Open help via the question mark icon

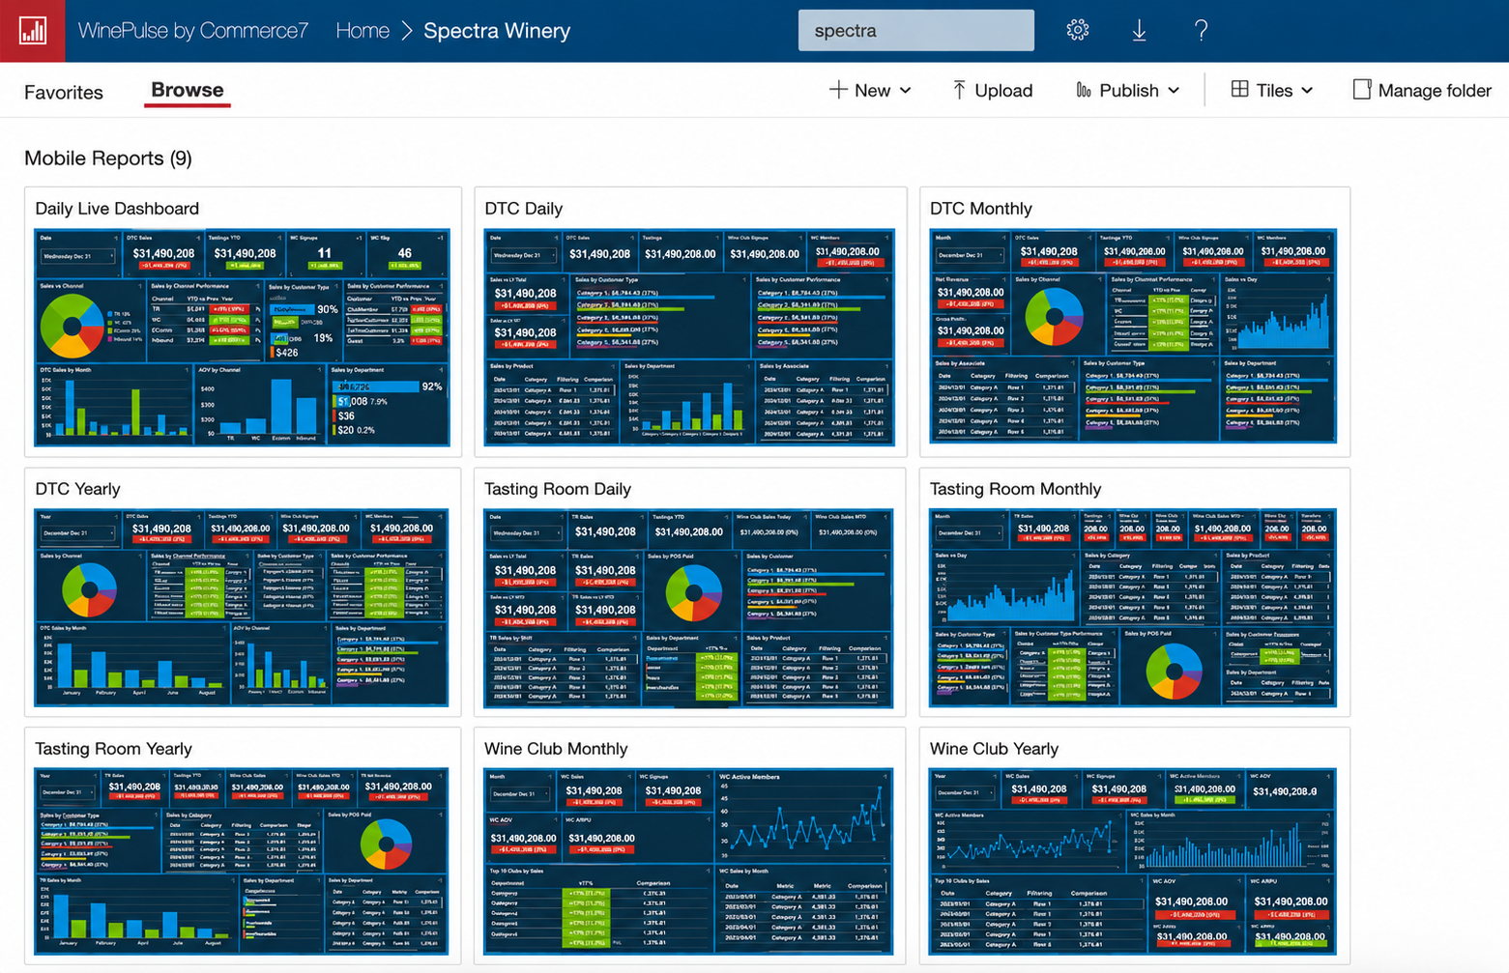pyautogui.click(x=1201, y=30)
